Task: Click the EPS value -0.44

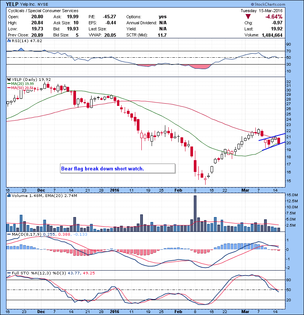Action: [111, 23]
